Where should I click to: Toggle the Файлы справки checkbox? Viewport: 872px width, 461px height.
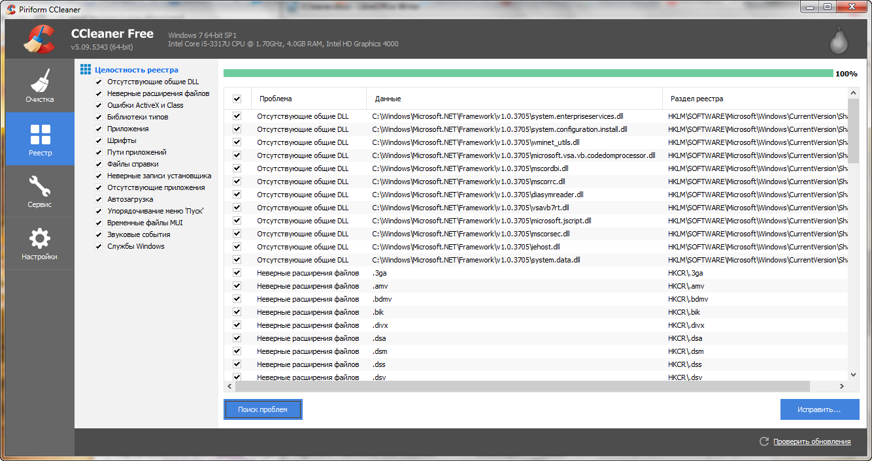pos(99,164)
